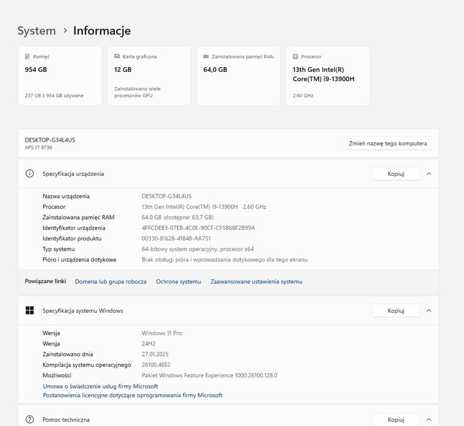Screen dimensions: 464x426
Task: Click the Identyfikator urządzenia label
Action: 74,228
